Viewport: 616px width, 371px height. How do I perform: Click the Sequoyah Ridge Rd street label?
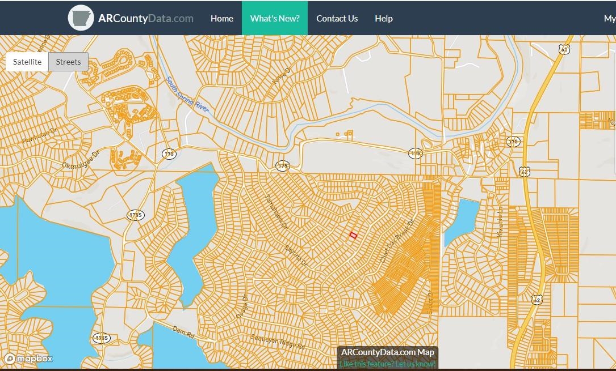[x=278, y=342]
